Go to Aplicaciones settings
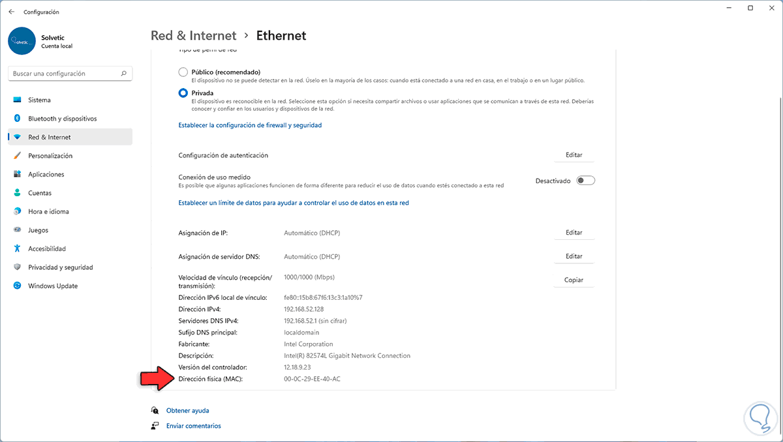 [46, 174]
